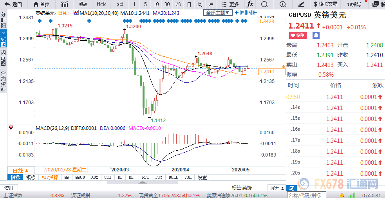This screenshot has height=198, width=385.
Task: Remove GBPUSD from favorites via 移除
Action: [x=298, y=35]
